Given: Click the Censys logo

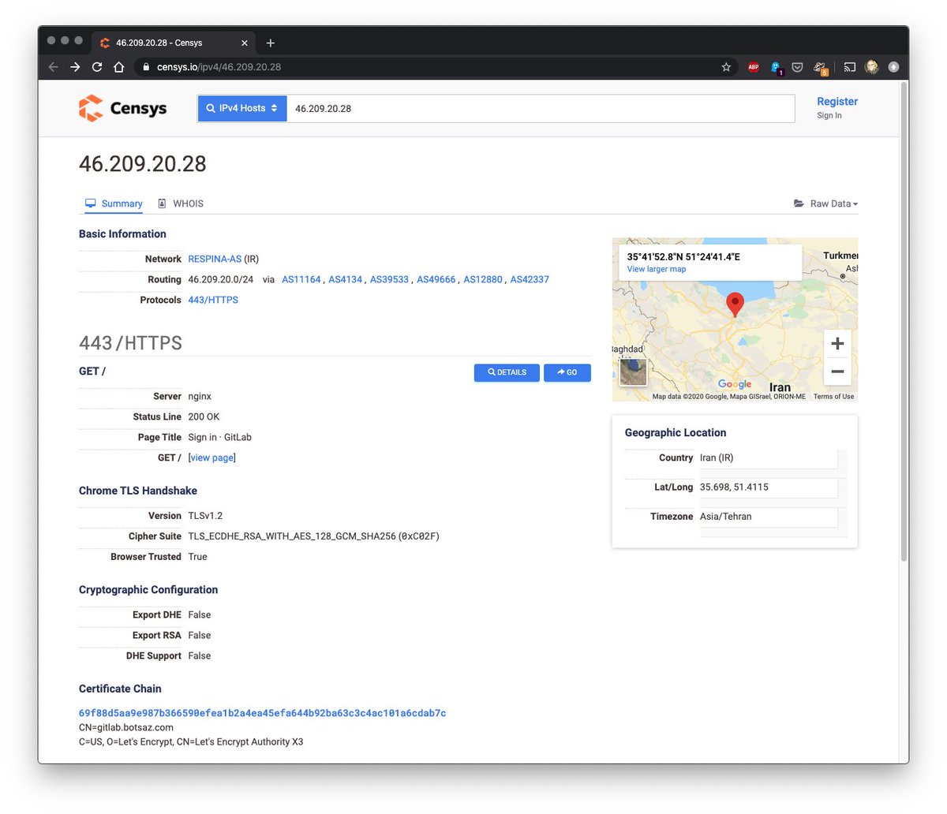Looking at the screenshot, I should tap(123, 108).
